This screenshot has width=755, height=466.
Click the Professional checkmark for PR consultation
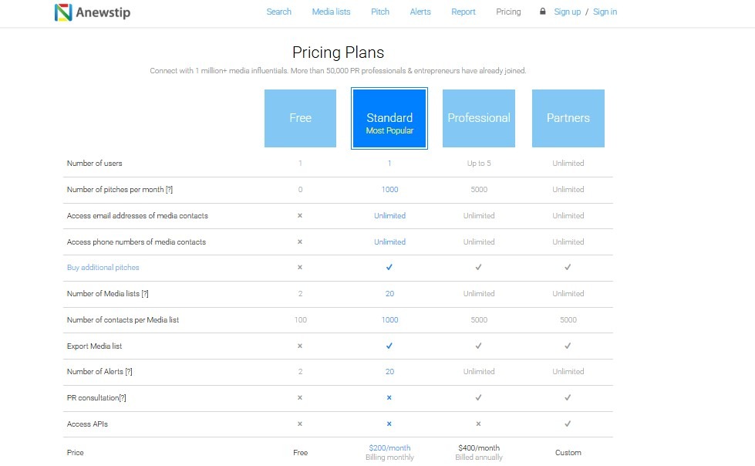[478, 397]
